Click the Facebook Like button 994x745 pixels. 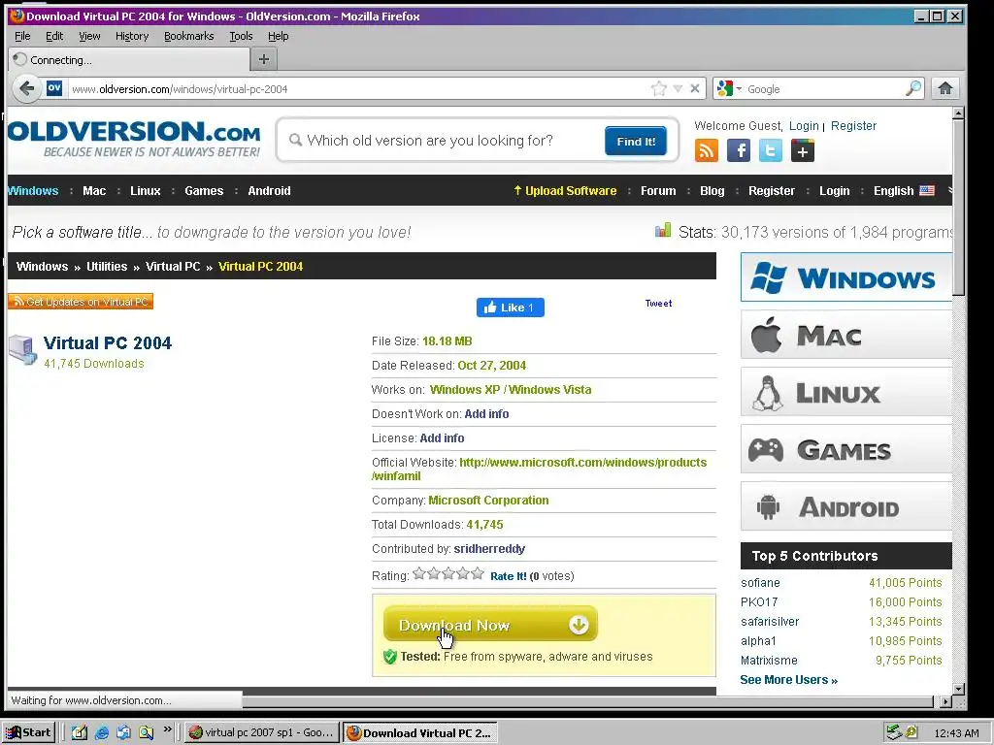pos(511,308)
